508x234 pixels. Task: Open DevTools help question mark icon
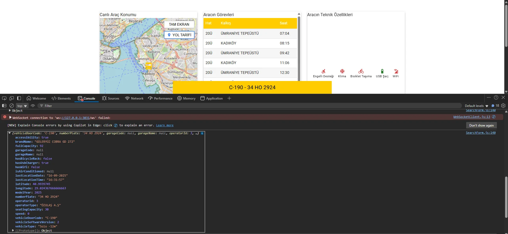coord(496,97)
